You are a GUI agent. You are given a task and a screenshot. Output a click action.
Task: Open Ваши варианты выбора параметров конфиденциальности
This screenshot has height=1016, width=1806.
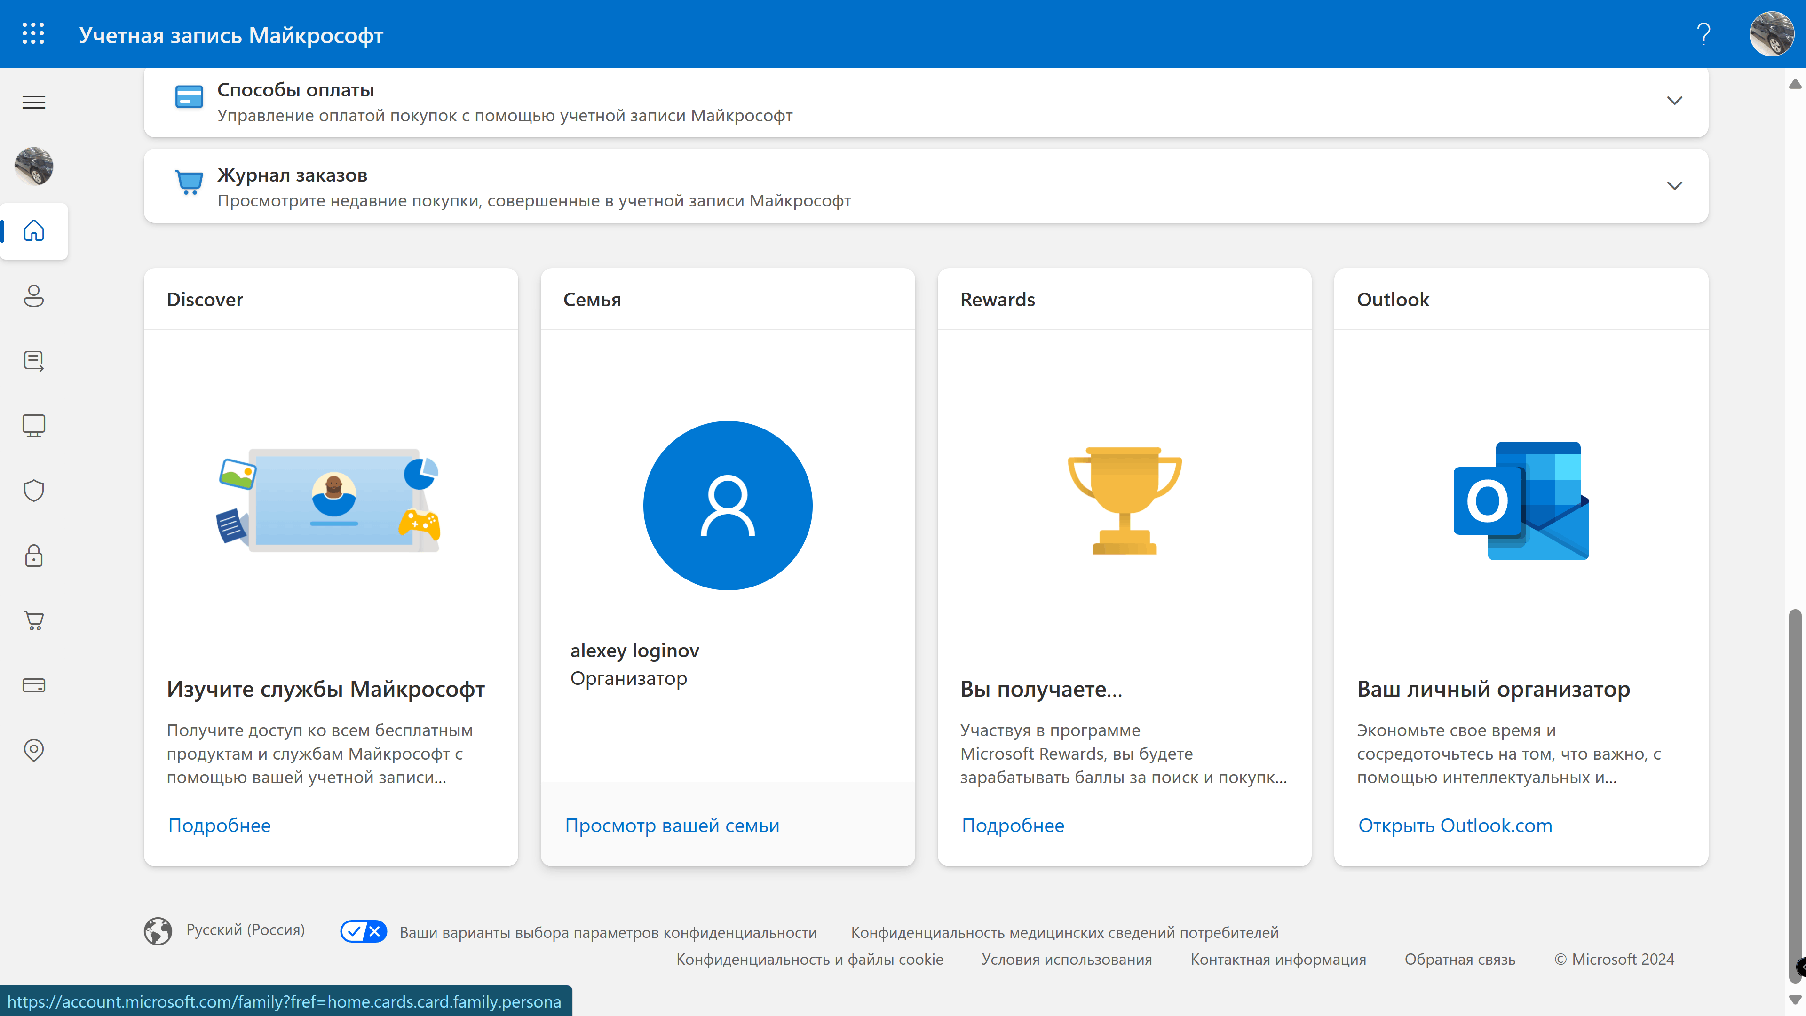coord(608,933)
